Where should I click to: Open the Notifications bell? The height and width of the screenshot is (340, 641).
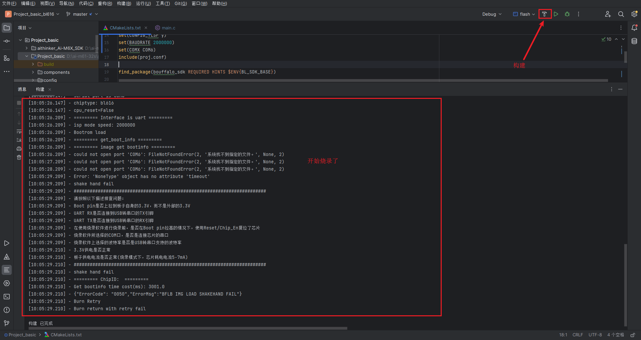pyautogui.click(x=634, y=28)
